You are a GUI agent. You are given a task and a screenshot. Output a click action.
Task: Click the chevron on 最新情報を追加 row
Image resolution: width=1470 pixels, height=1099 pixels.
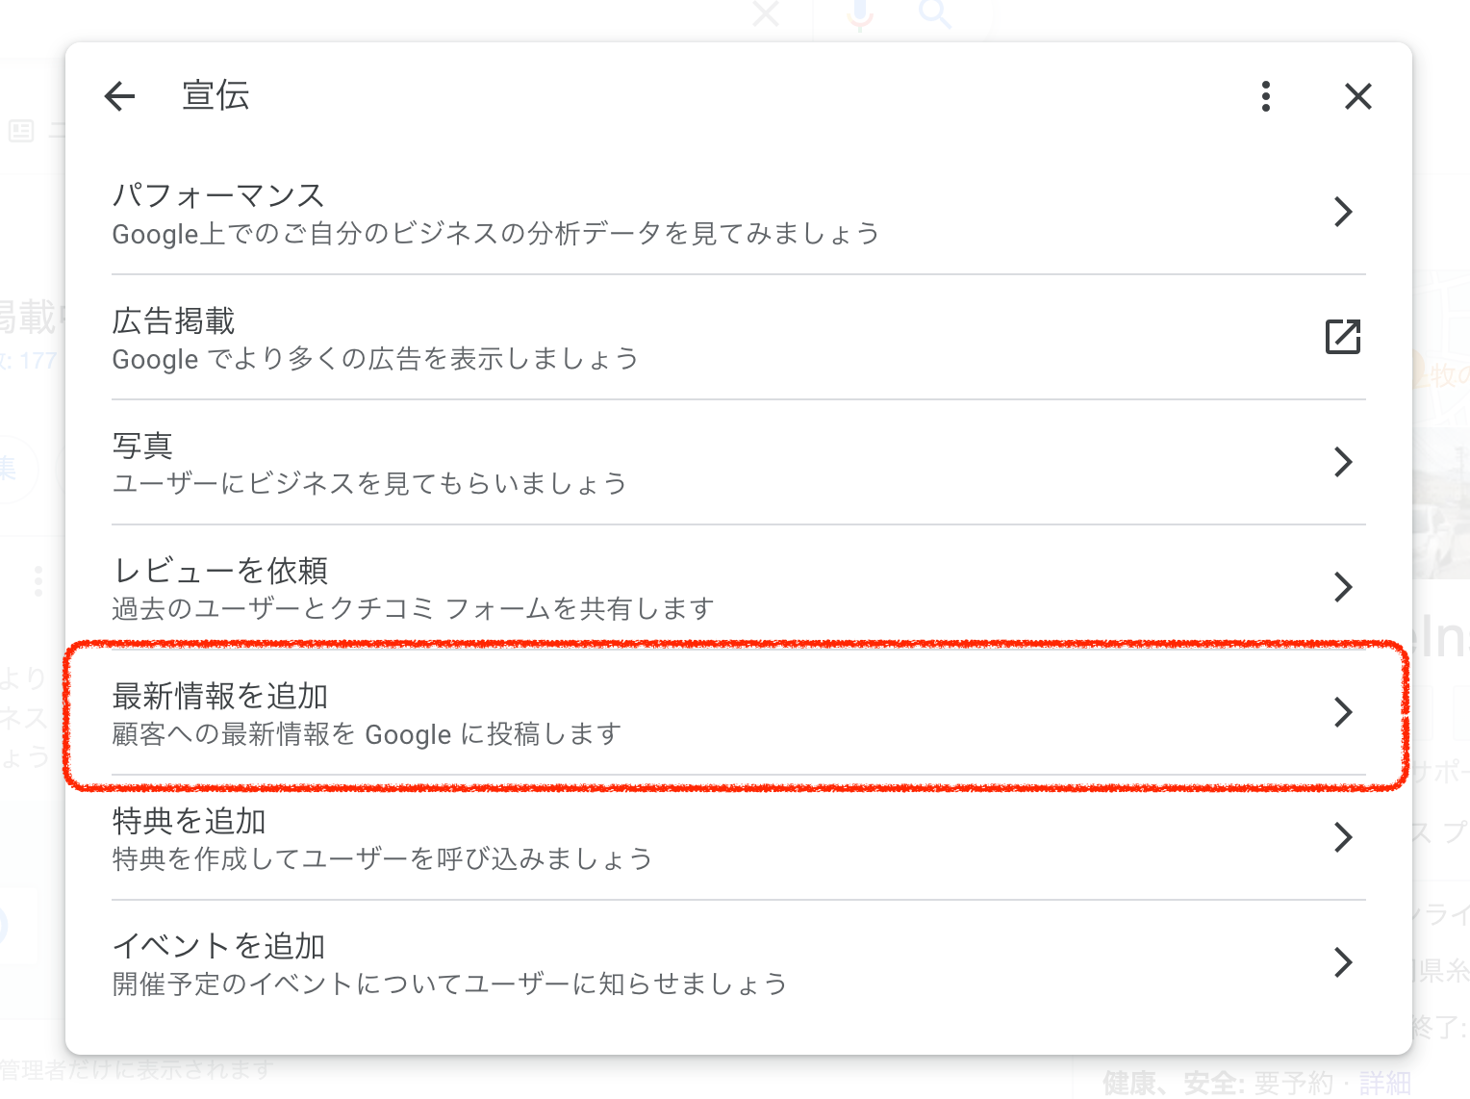click(1343, 712)
